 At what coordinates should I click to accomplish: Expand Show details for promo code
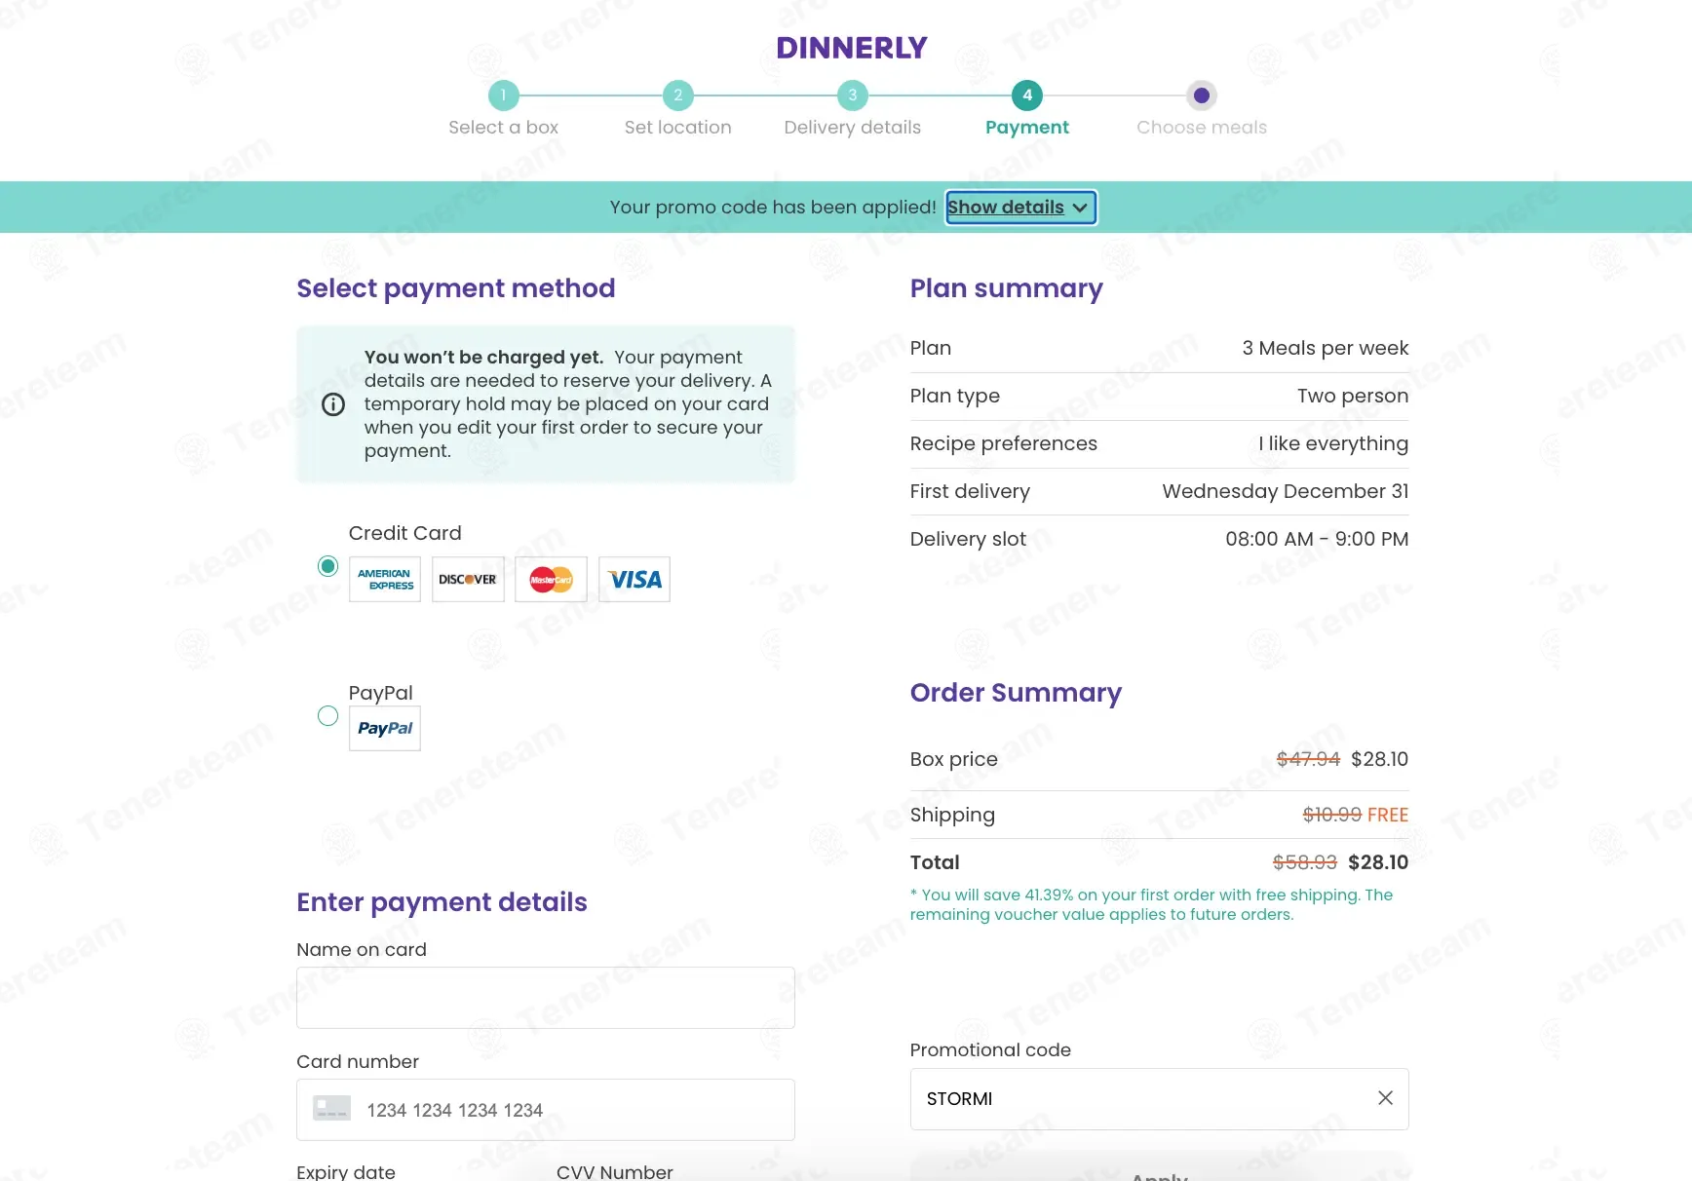point(1020,208)
